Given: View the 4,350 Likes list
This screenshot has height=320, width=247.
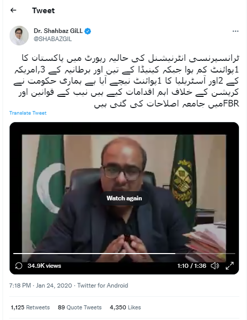Looking at the screenshot, I should pyautogui.click(x=126, y=307).
